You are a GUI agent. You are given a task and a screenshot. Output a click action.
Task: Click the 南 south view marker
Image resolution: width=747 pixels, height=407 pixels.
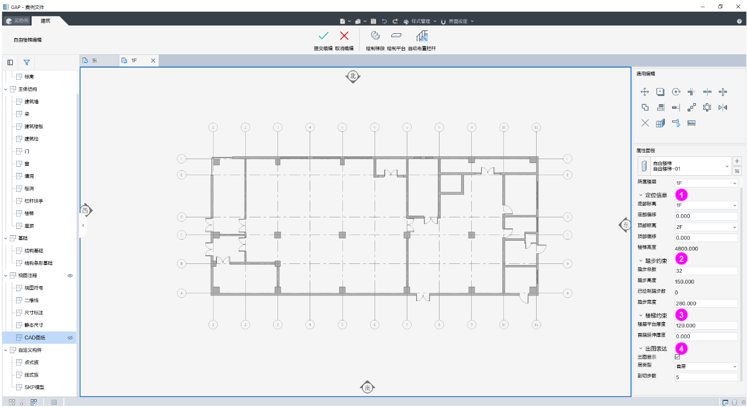[x=367, y=388]
